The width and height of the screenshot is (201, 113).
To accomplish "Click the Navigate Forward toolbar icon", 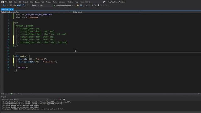I will tap(8, 5).
